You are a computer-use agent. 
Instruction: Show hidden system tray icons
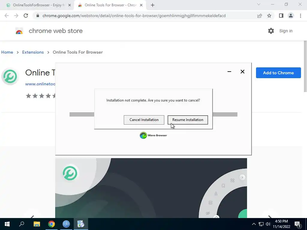tap(254, 224)
